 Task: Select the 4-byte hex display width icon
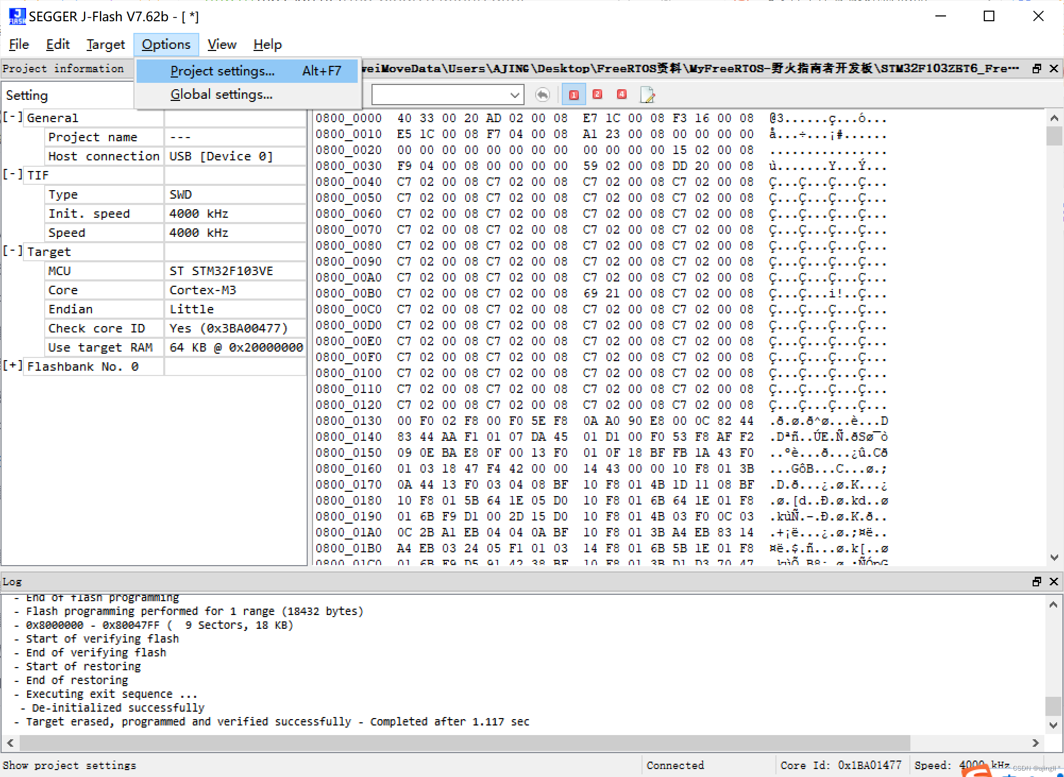(x=621, y=94)
